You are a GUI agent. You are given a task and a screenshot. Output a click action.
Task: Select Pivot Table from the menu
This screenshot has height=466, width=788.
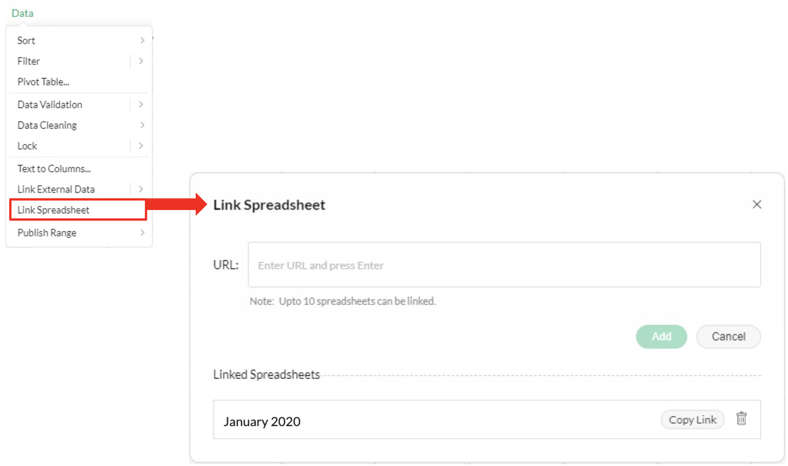click(x=43, y=82)
